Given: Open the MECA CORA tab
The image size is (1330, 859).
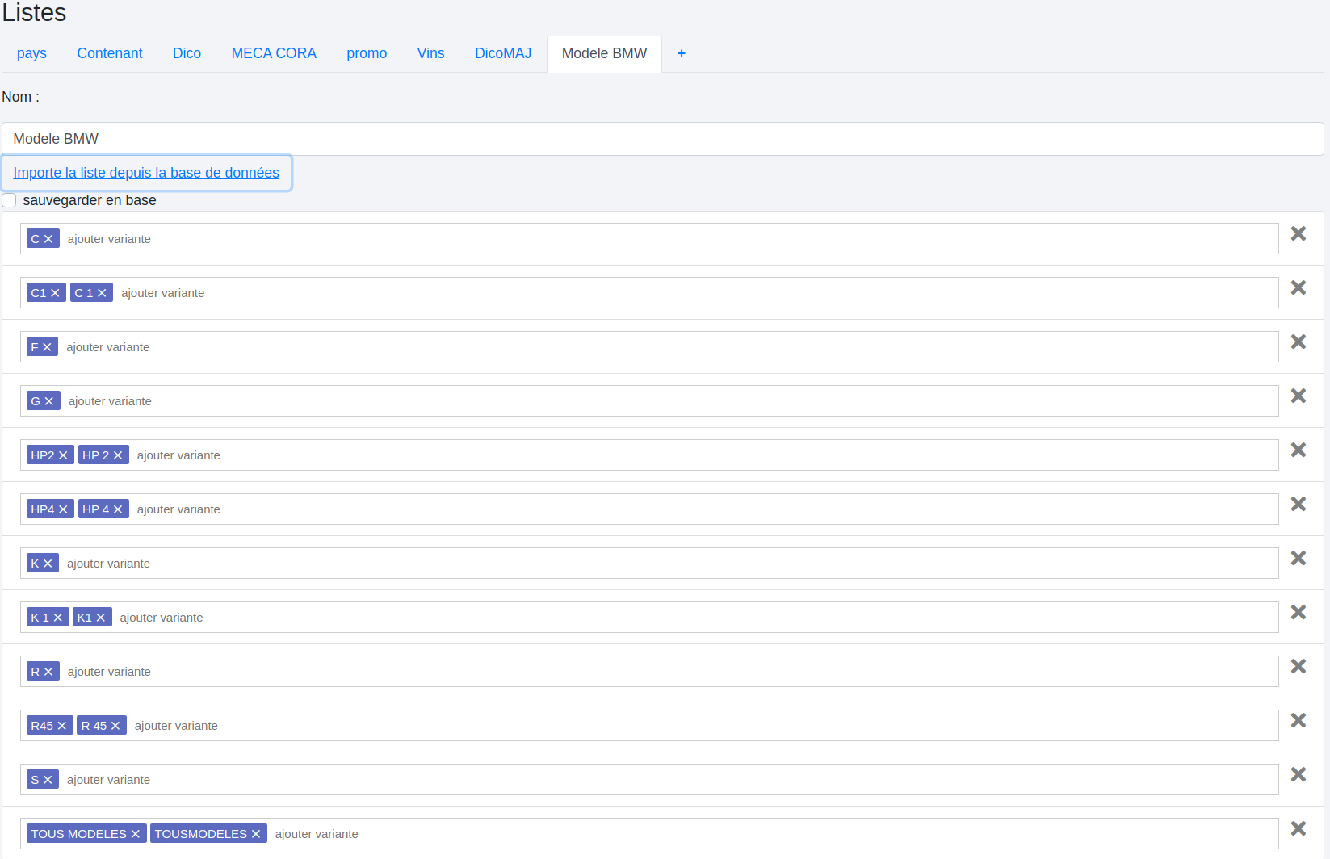Looking at the screenshot, I should click(274, 53).
